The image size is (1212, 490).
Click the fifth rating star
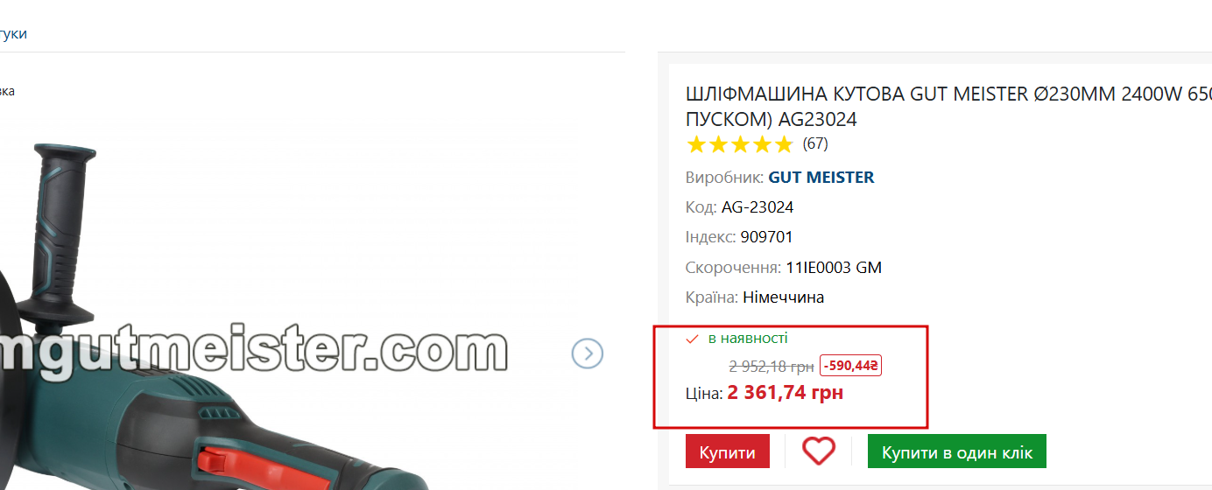click(784, 144)
